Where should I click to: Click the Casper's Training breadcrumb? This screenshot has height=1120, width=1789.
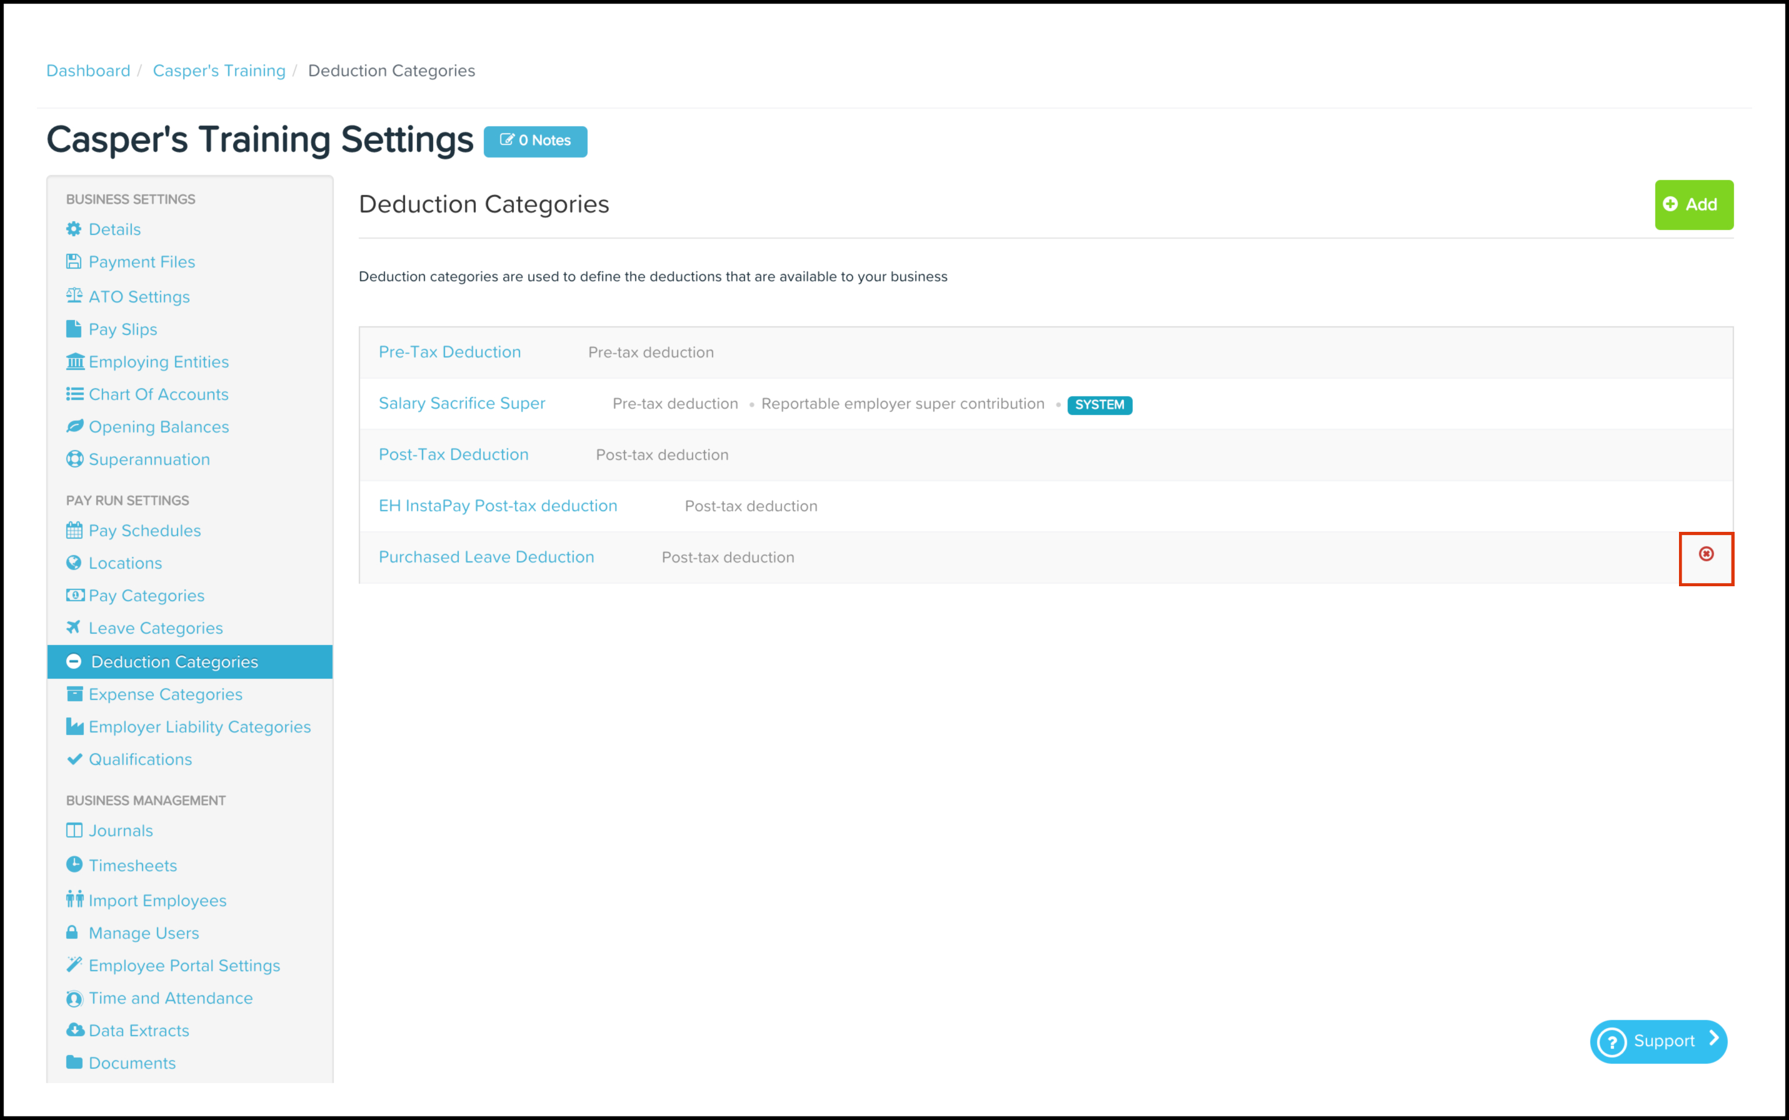pos(219,71)
